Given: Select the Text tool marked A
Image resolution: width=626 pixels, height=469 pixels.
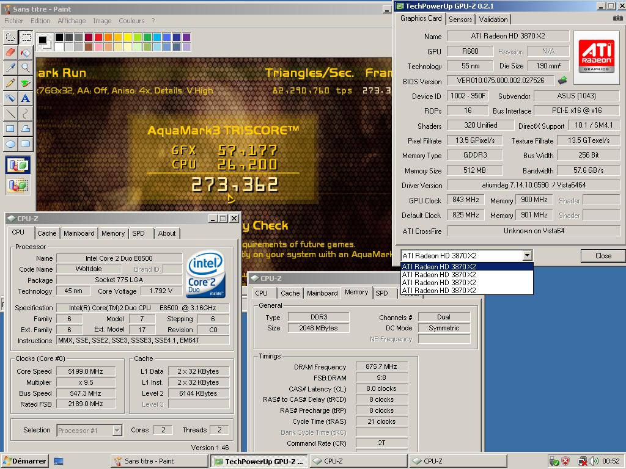Looking at the screenshot, I should [x=26, y=98].
